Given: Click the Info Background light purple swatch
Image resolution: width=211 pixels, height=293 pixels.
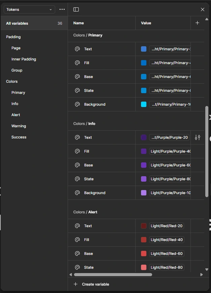Looking at the screenshot, I should [x=144, y=193].
